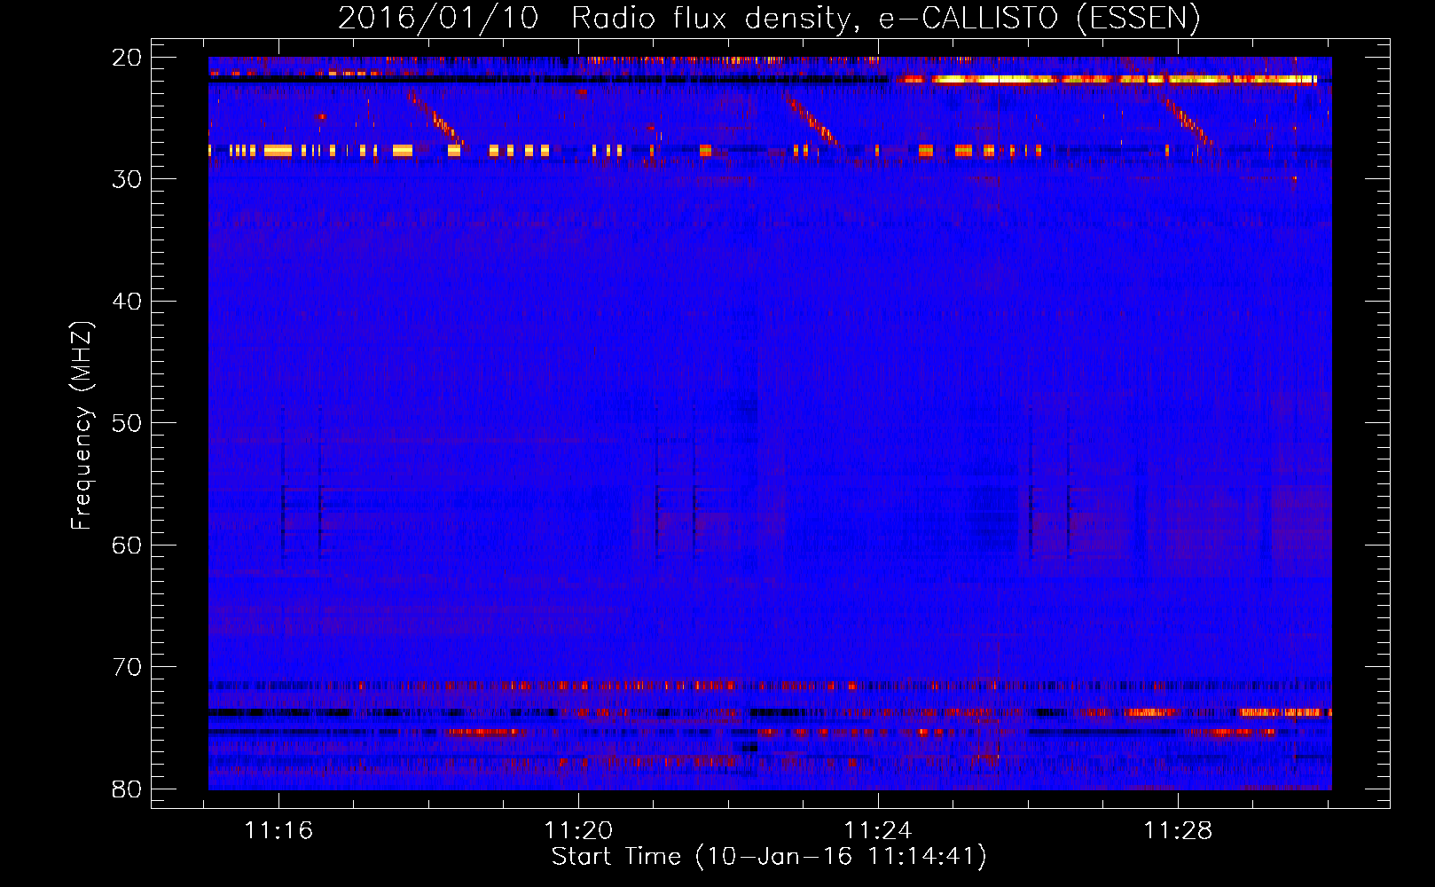
Task: Click the 40 frequency tick label
Action: click(127, 302)
